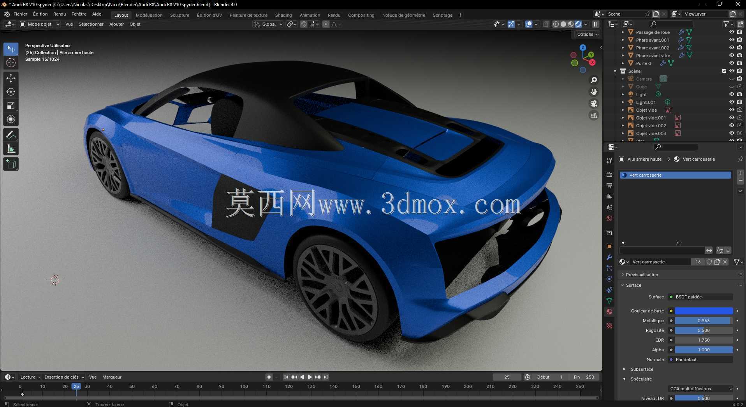Open the Insertion de clés dropdown
Viewport: 746px width, 407px height.
click(x=64, y=377)
